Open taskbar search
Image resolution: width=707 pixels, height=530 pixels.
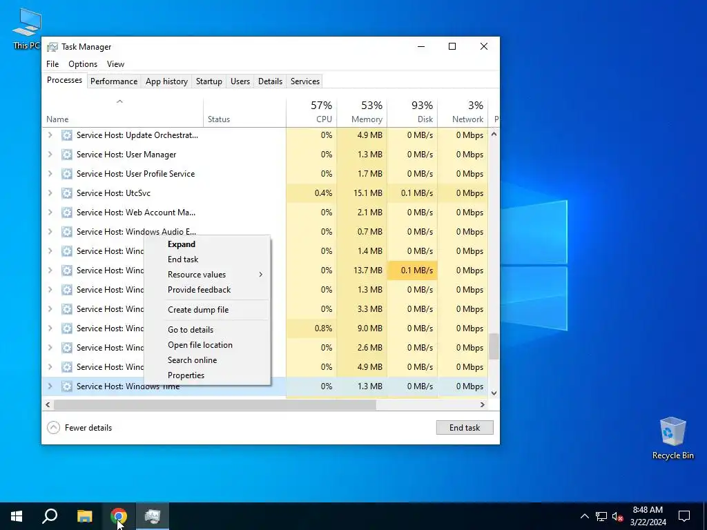point(50,516)
